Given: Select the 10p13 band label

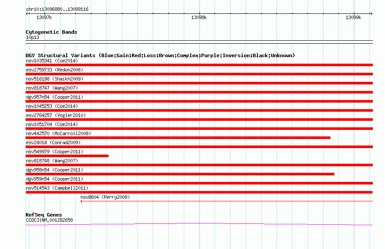Looking at the screenshot, I should [32, 37].
